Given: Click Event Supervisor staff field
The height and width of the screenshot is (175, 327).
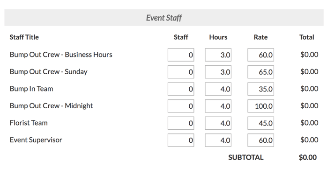Looking at the screenshot, I should click(x=181, y=140).
